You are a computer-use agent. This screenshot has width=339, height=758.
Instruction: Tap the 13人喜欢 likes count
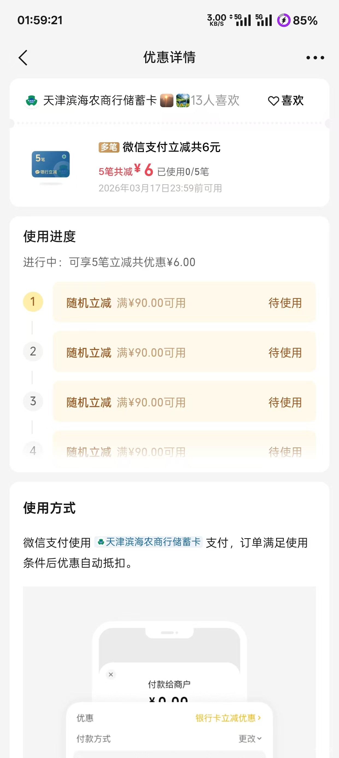[x=215, y=101]
